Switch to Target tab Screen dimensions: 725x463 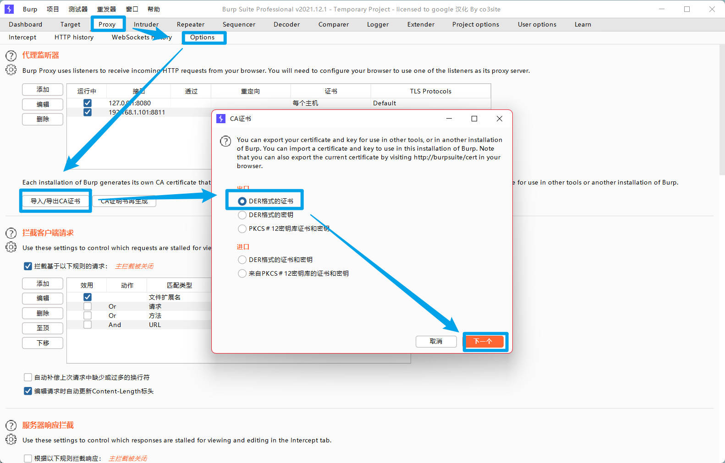(x=70, y=24)
